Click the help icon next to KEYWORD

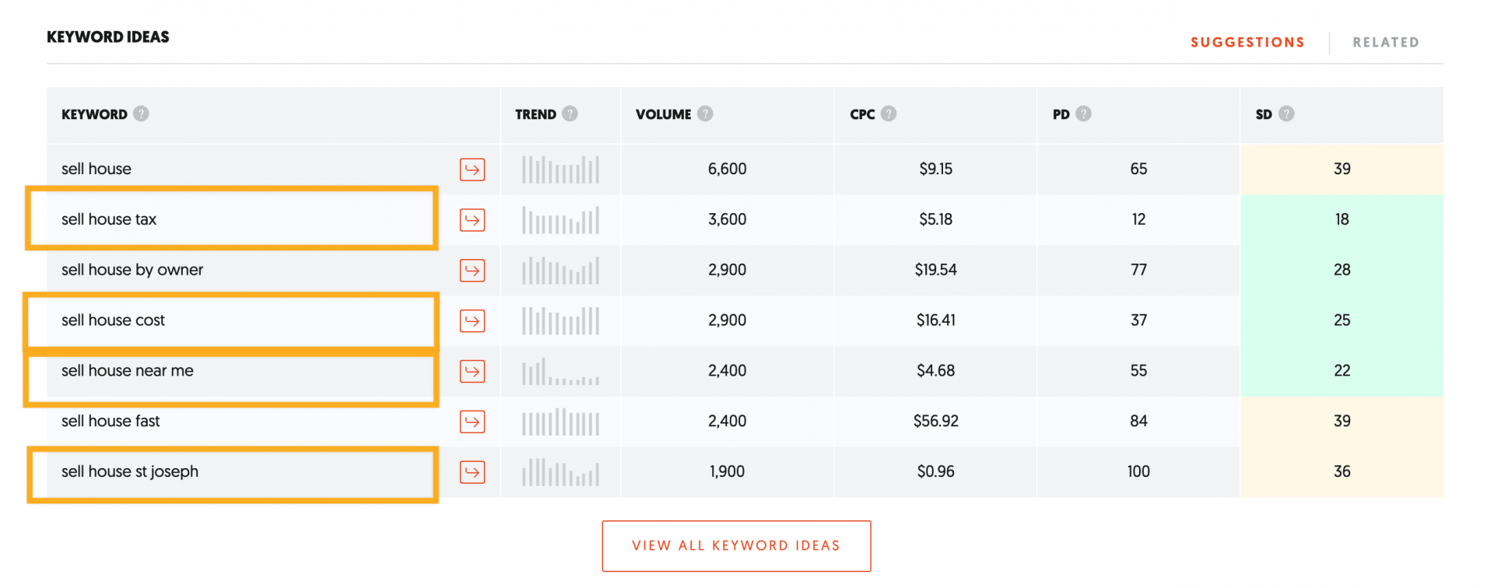pyautogui.click(x=141, y=114)
